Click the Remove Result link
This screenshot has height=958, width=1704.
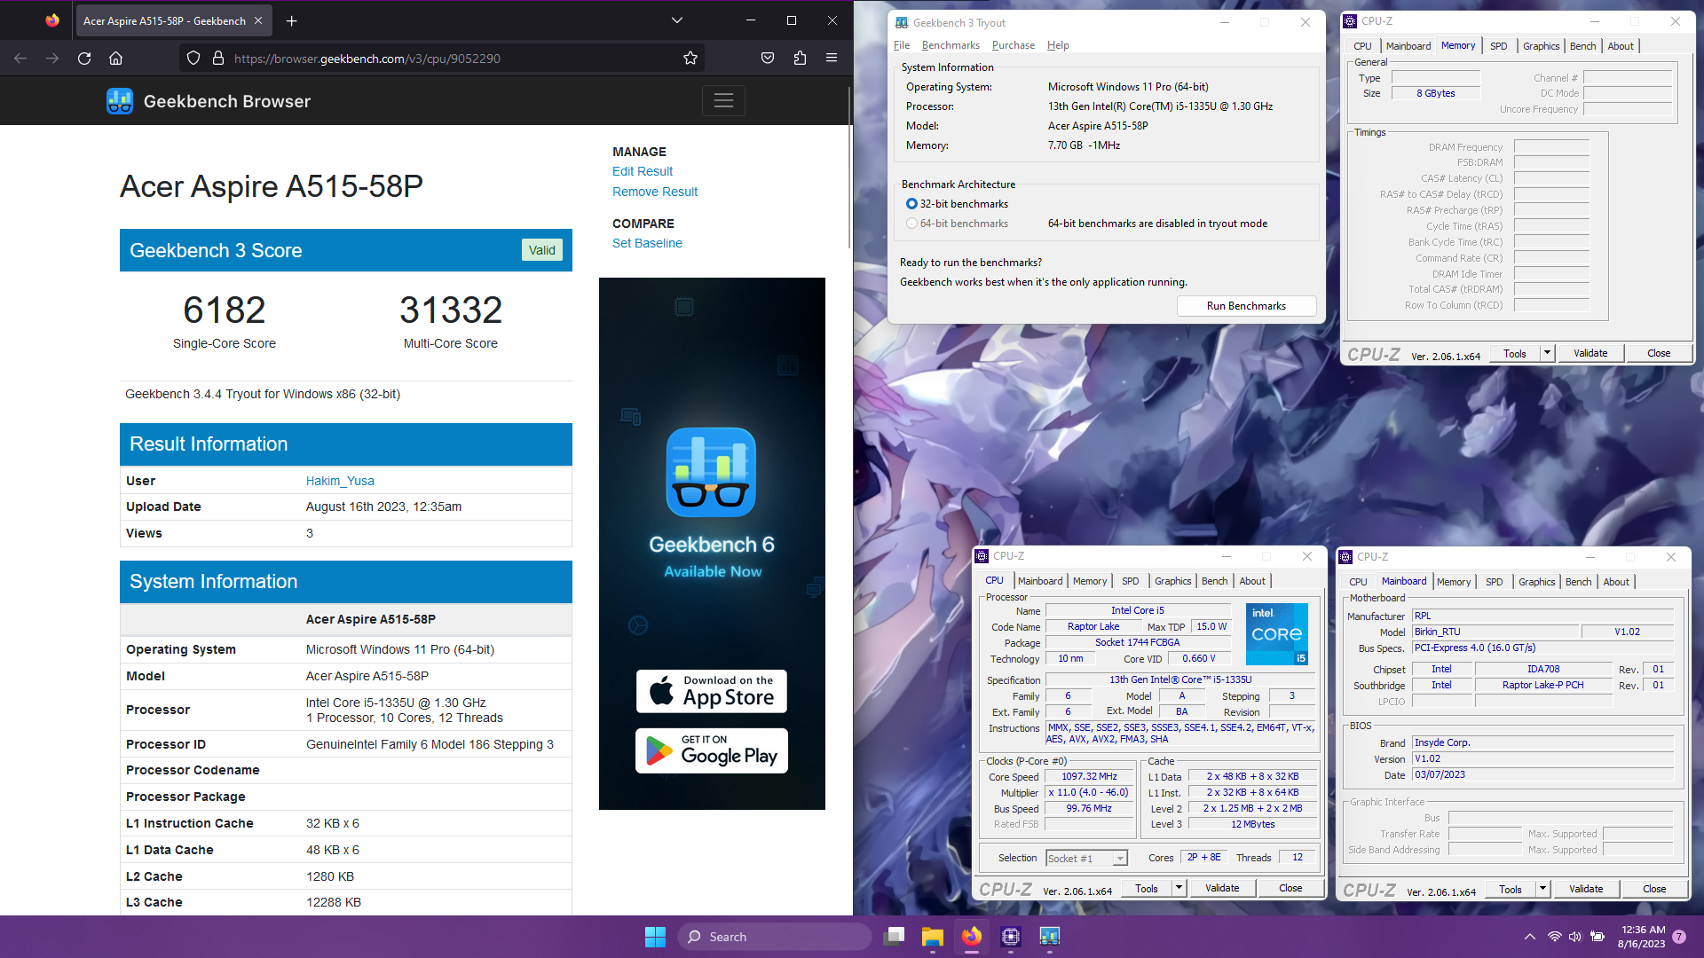click(655, 192)
